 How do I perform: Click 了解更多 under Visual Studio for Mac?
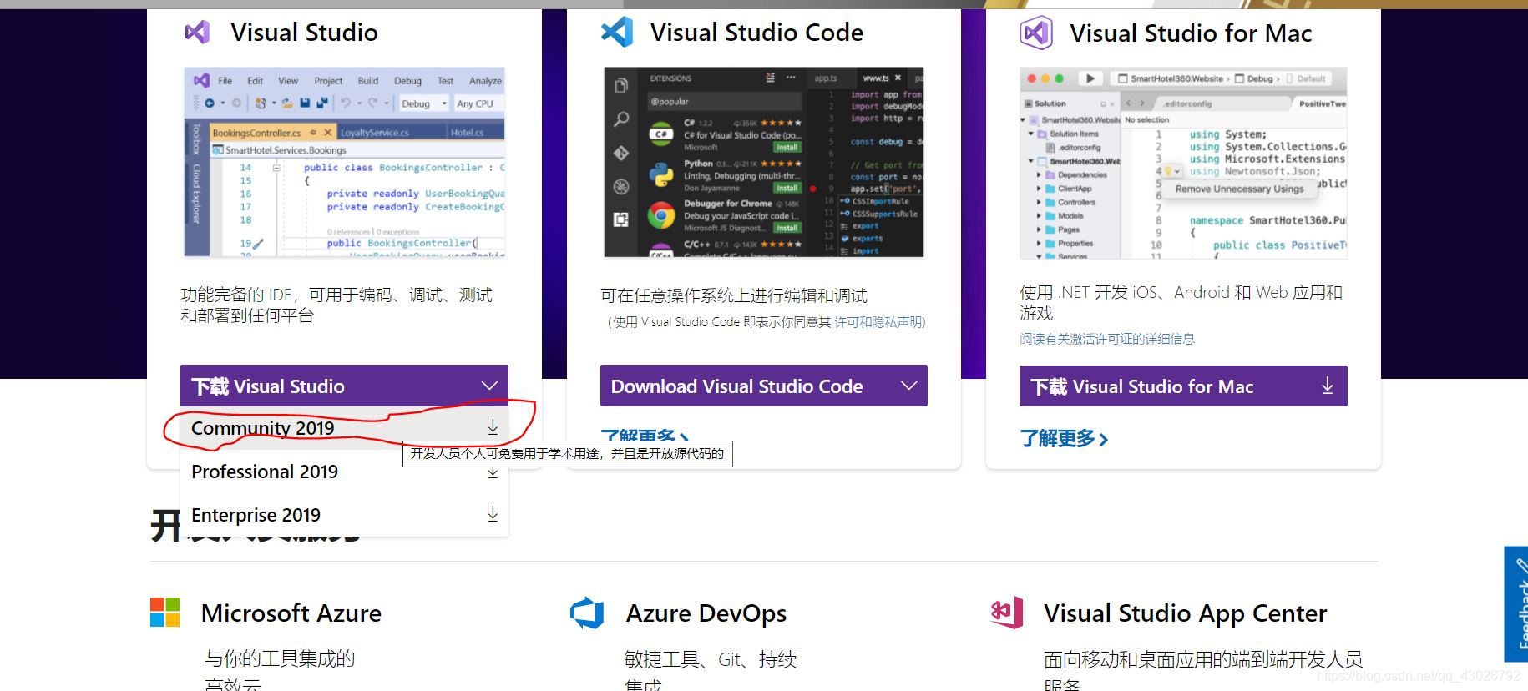1064,439
